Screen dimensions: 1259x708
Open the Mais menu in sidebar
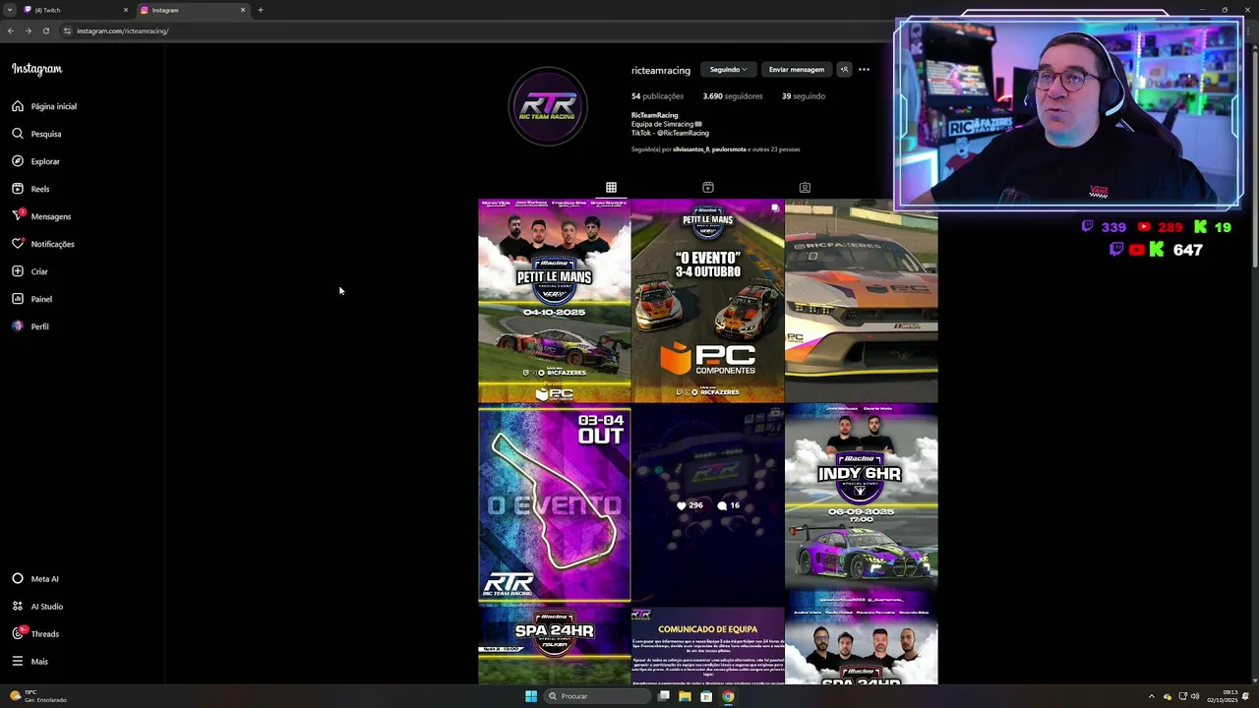point(30,662)
